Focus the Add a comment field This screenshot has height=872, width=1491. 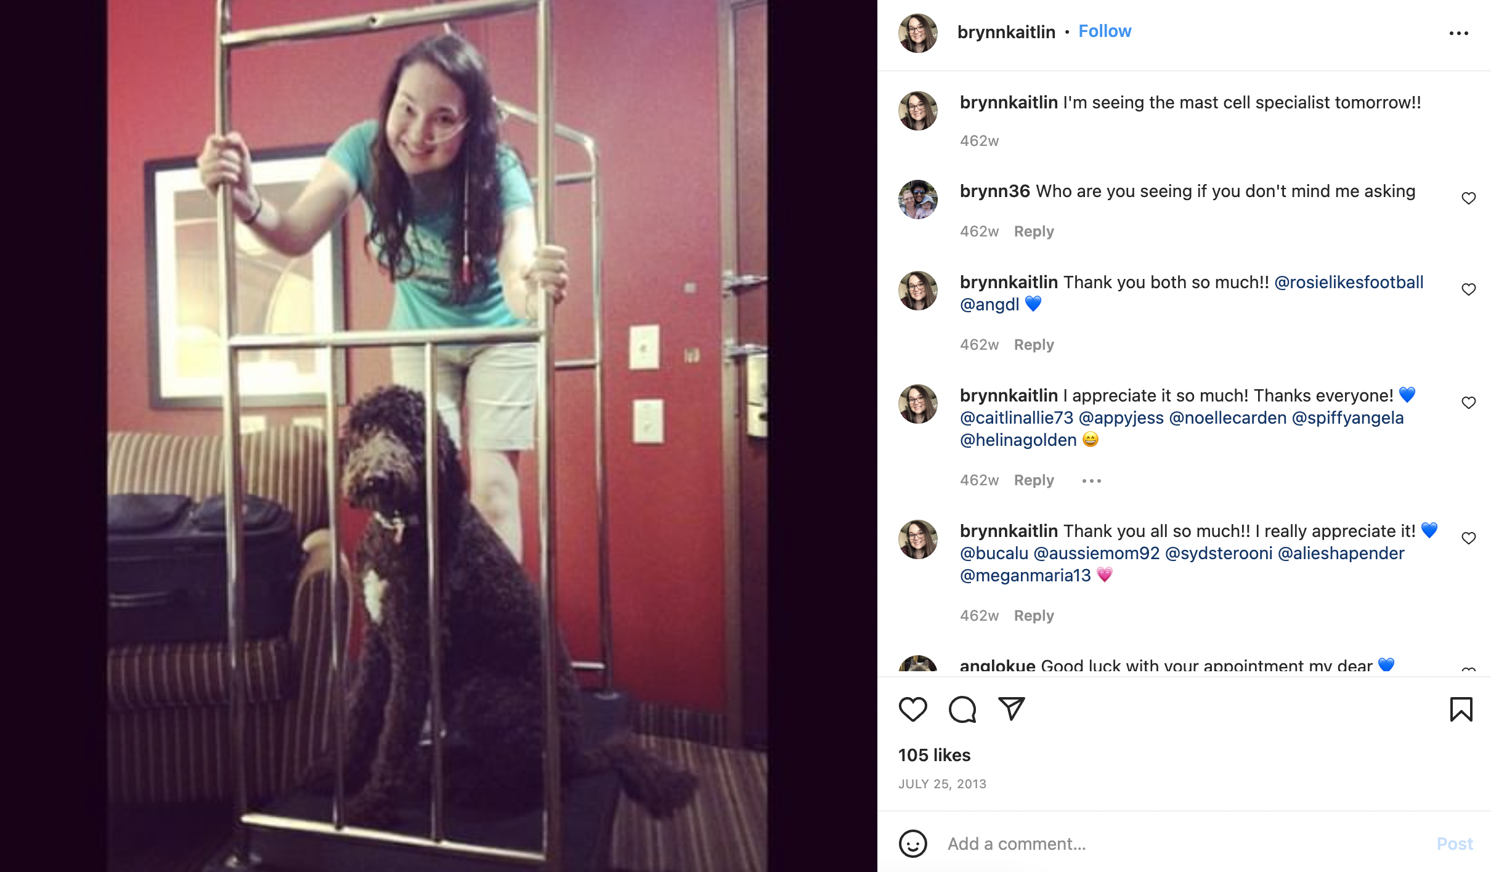pyautogui.click(x=1183, y=844)
